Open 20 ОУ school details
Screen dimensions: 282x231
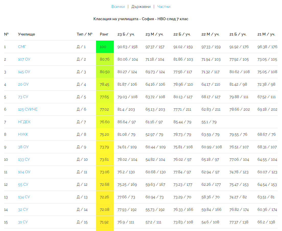click(23, 84)
